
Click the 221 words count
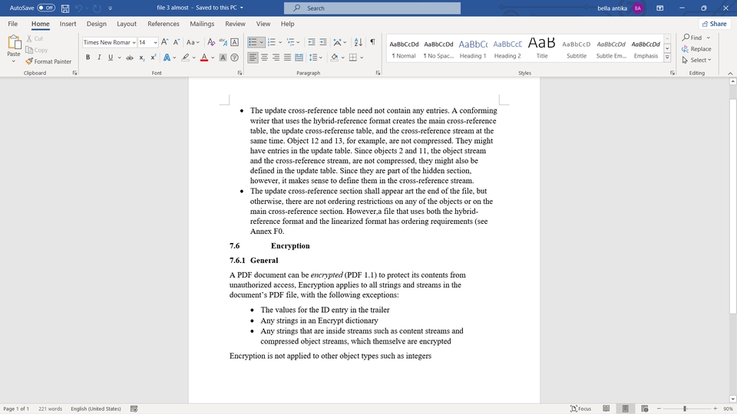click(51, 409)
